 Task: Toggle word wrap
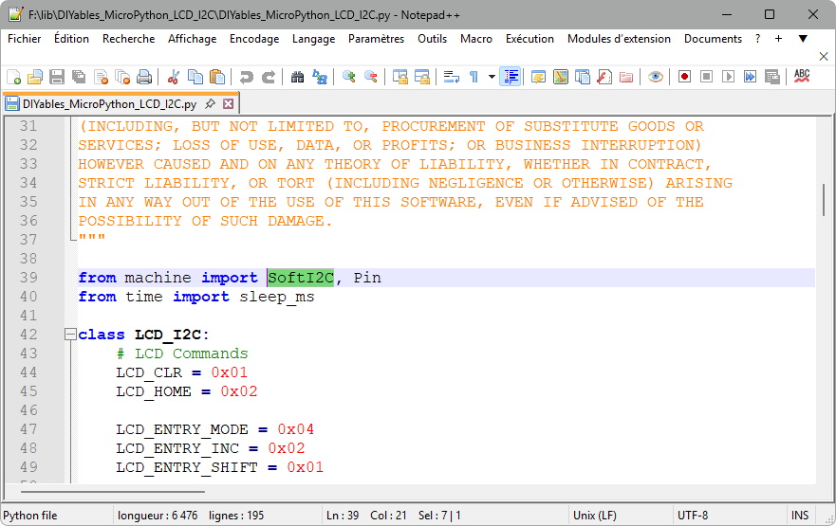(x=451, y=77)
